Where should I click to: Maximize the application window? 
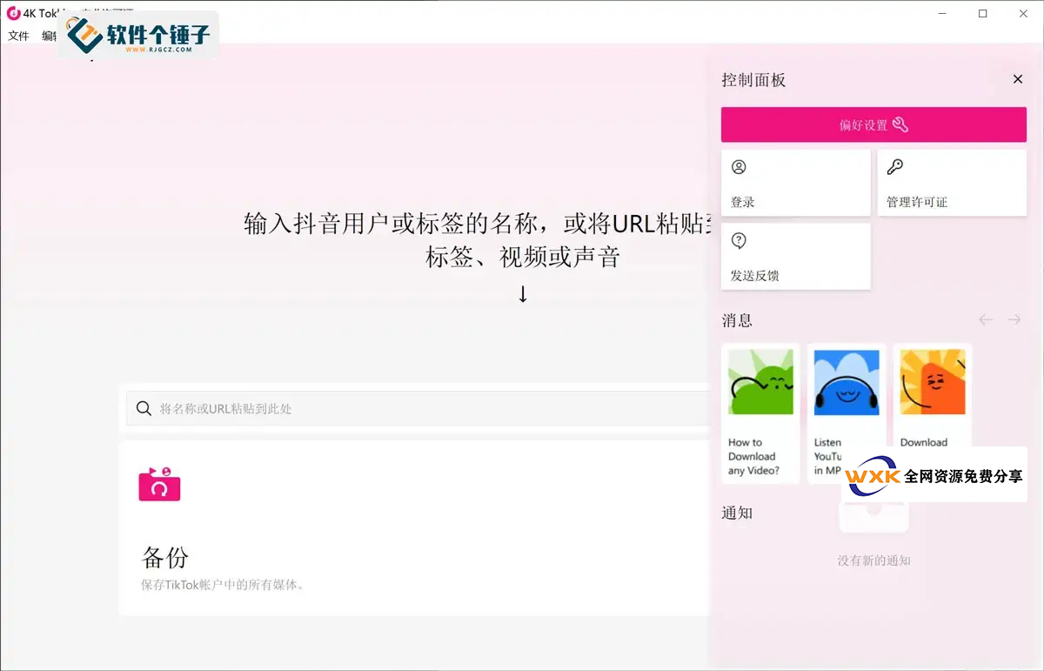pyautogui.click(x=982, y=13)
